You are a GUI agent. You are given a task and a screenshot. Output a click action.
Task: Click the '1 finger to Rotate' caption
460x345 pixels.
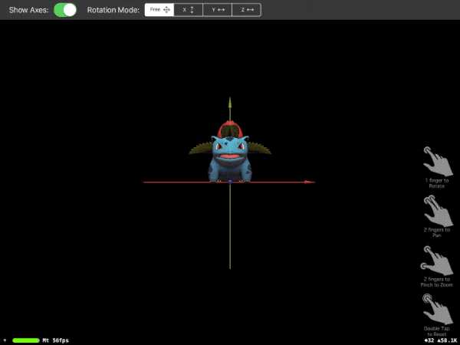pos(437,183)
